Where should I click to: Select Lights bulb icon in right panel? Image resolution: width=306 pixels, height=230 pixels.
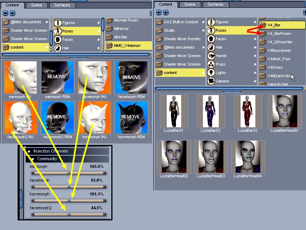(x=211, y=72)
